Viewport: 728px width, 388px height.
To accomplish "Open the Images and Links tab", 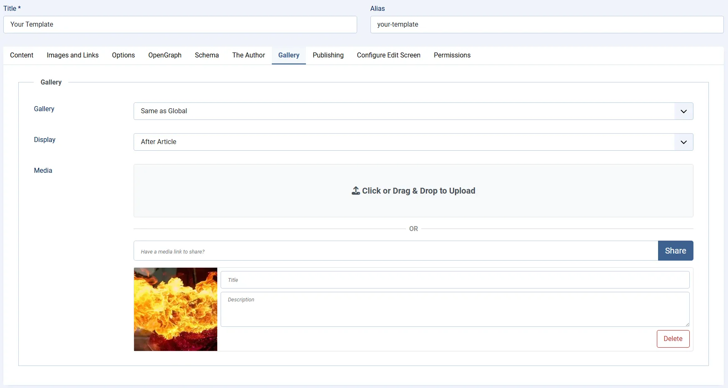I will (72, 55).
